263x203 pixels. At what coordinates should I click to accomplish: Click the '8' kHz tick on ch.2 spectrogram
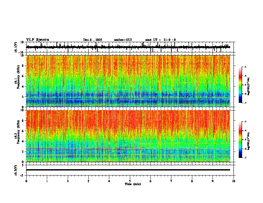click(x=23, y=120)
